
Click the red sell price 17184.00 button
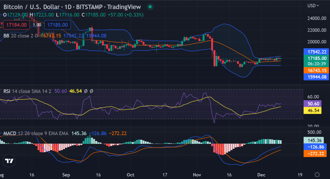point(16,25)
